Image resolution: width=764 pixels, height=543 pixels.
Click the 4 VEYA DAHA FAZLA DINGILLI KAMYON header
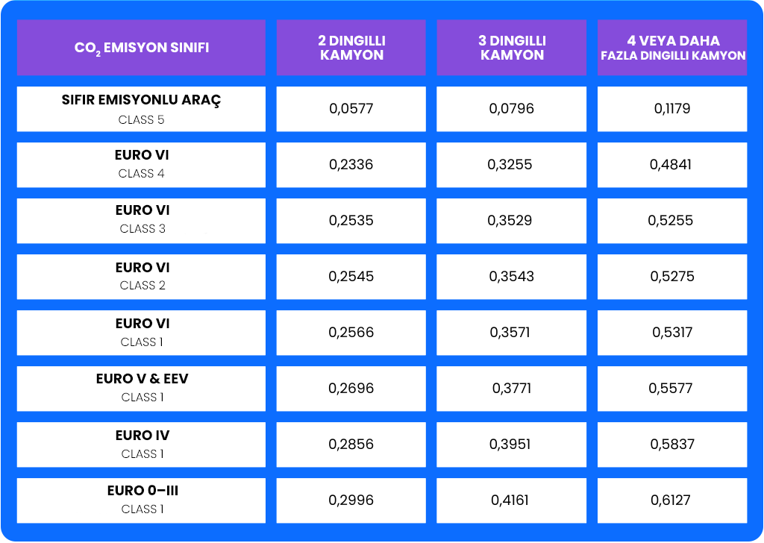(x=672, y=48)
